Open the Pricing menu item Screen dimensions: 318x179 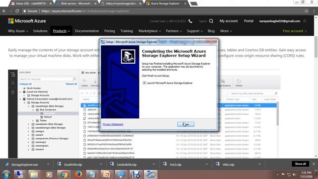109,31
